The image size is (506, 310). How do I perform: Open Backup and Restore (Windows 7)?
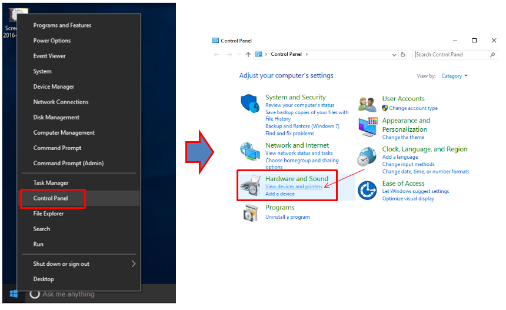[x=302, y=126]
